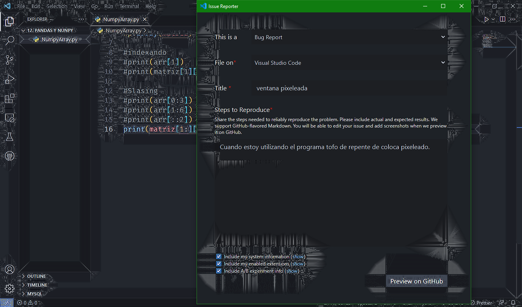Open the Extensions view icon
522x307 pixels.
tap(9, 98)
